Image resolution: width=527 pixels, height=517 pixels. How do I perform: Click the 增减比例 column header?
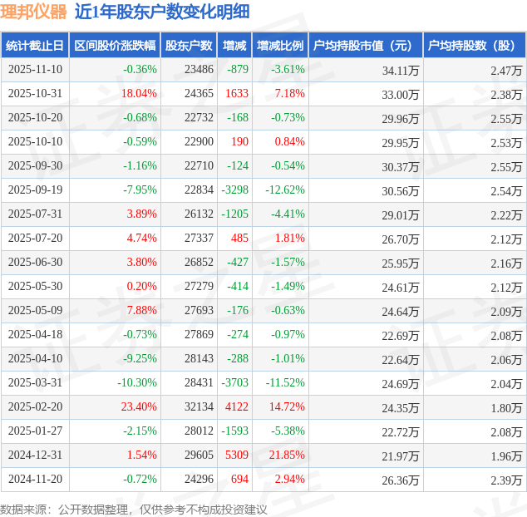click(x=280, y=46)
